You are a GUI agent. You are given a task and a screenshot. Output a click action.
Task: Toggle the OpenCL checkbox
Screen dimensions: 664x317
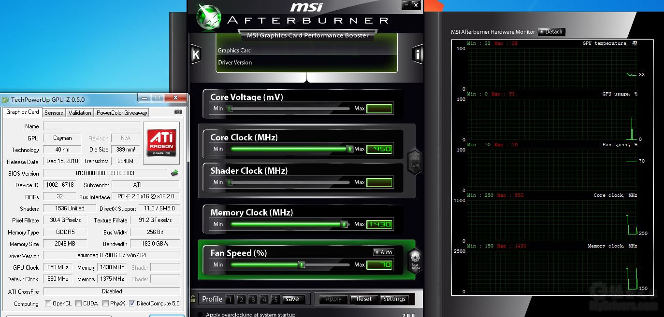[x=48, y=303]
